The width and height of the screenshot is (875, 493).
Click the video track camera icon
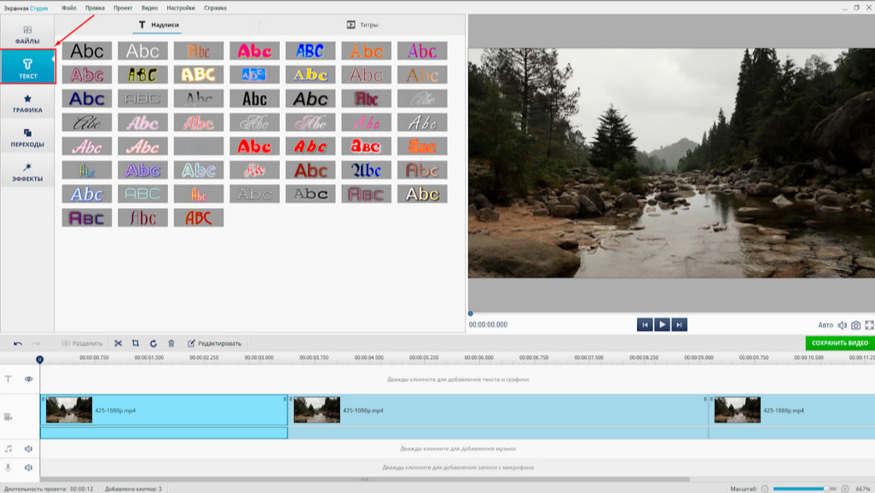pyautogui.click(x=9, y=416)
